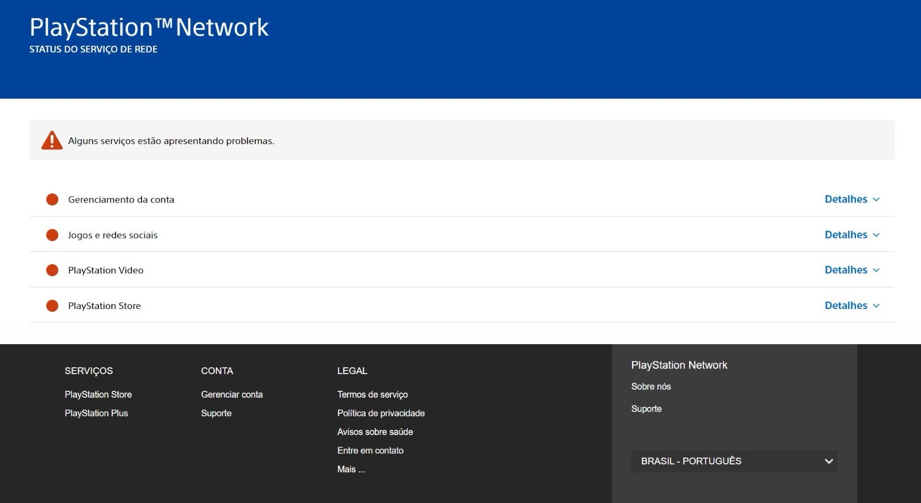Click the red warning triangle icon
Screen dimensions: 921x503
pos(52,140)
